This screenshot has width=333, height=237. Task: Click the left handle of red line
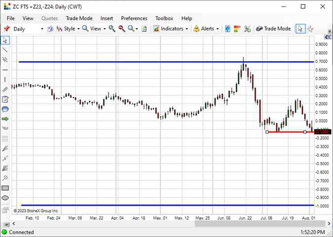click(267, 132)
